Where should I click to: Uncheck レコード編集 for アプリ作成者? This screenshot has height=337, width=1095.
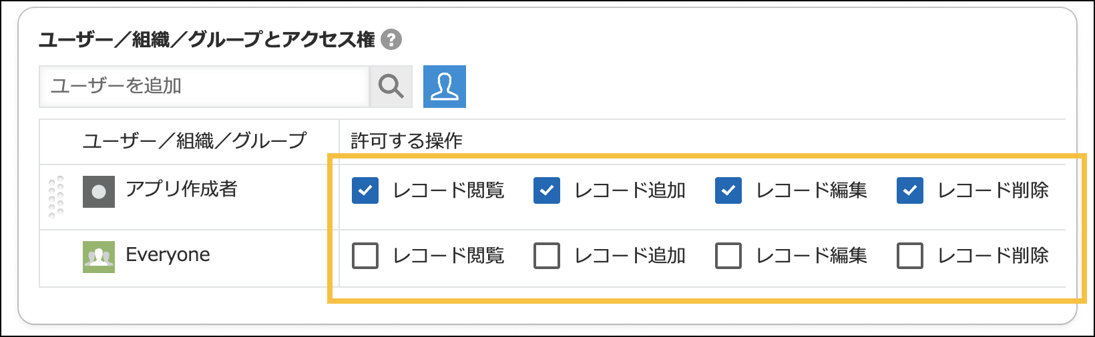(728, 190)
